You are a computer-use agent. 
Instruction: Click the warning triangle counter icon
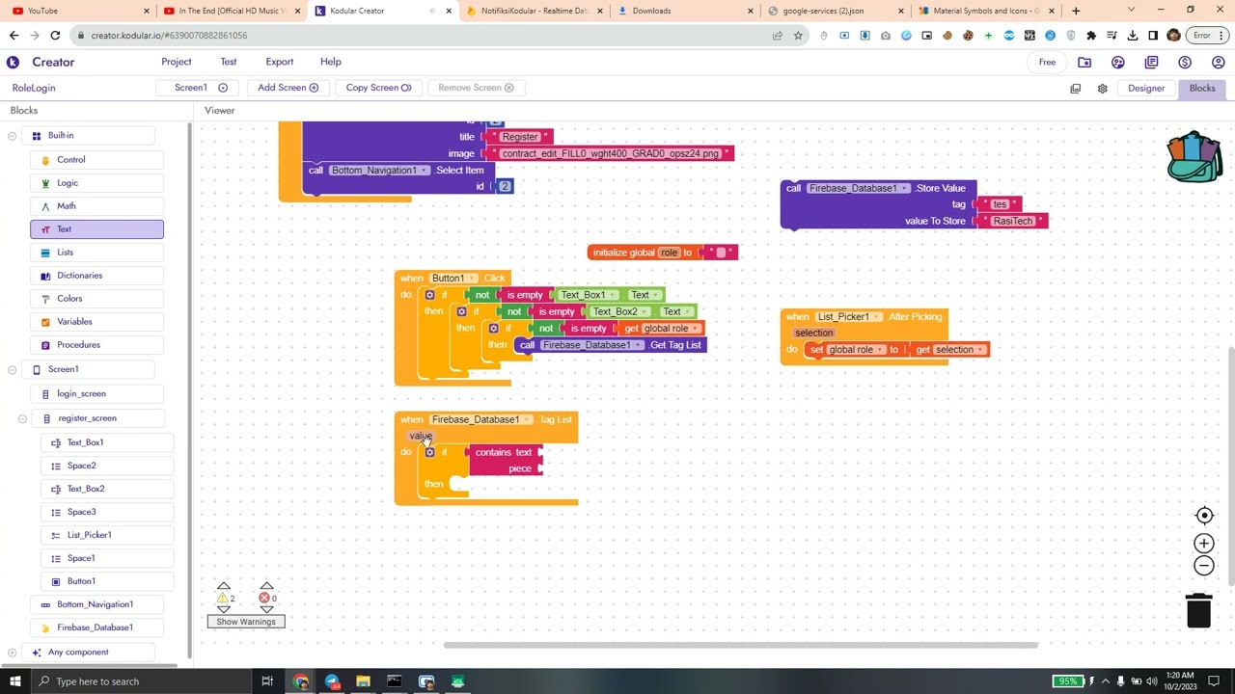point(223,598)
